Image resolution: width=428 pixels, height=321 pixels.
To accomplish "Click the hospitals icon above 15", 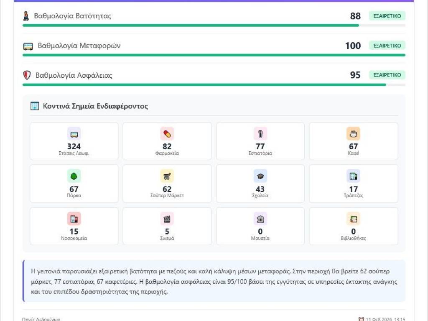I will [74, 219].
